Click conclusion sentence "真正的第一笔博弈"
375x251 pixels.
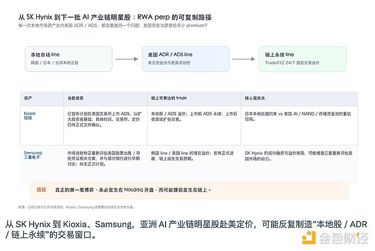(133, 190)
